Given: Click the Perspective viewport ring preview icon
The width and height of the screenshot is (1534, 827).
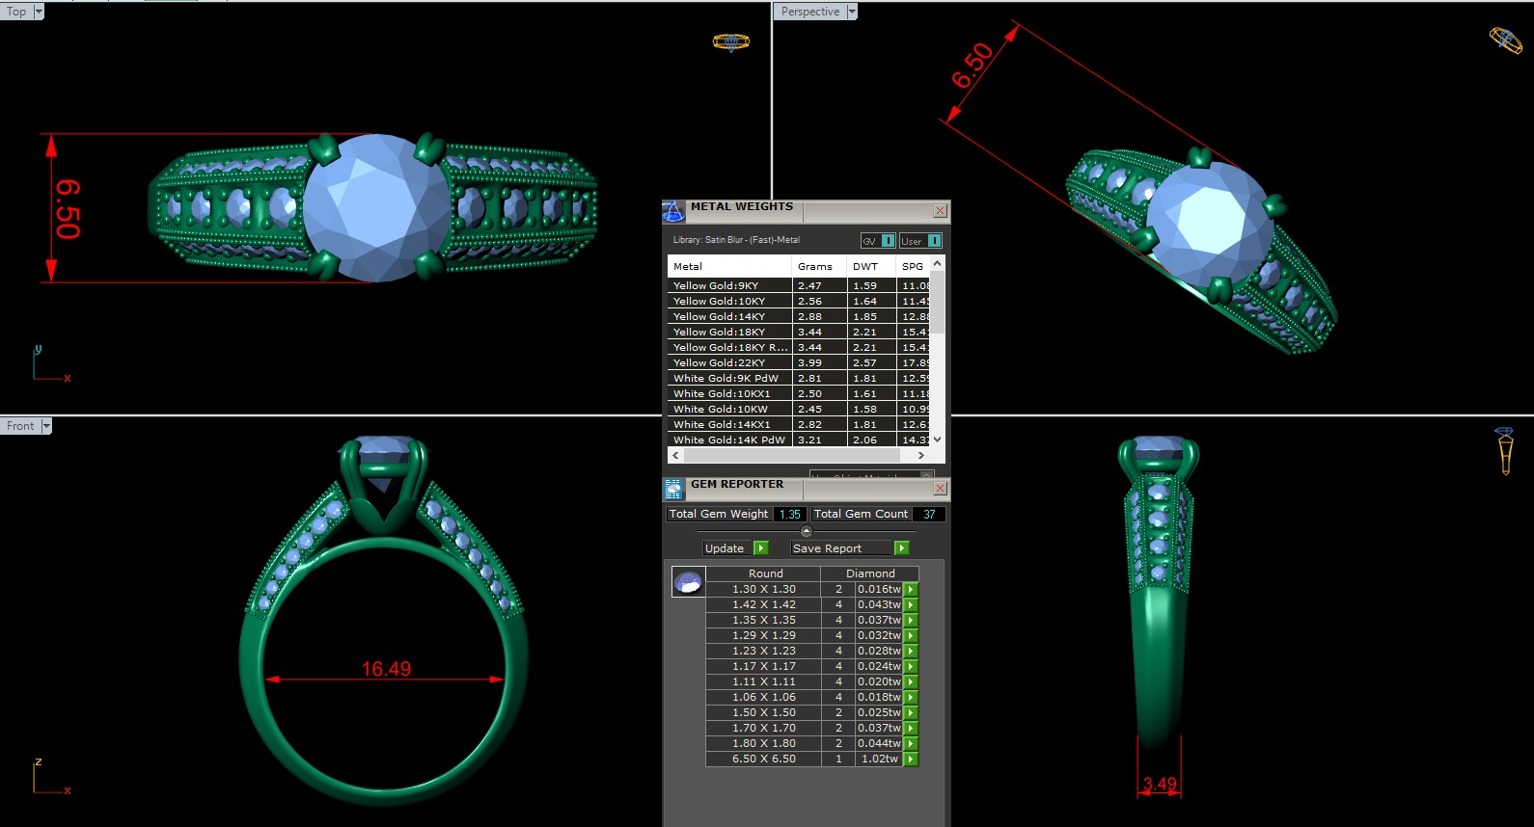Looking at the screenshot, I should point(1505,40).
